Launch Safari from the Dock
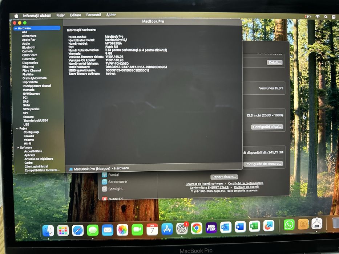This screenshot has height=254, width=339. [x=78, y=230]
